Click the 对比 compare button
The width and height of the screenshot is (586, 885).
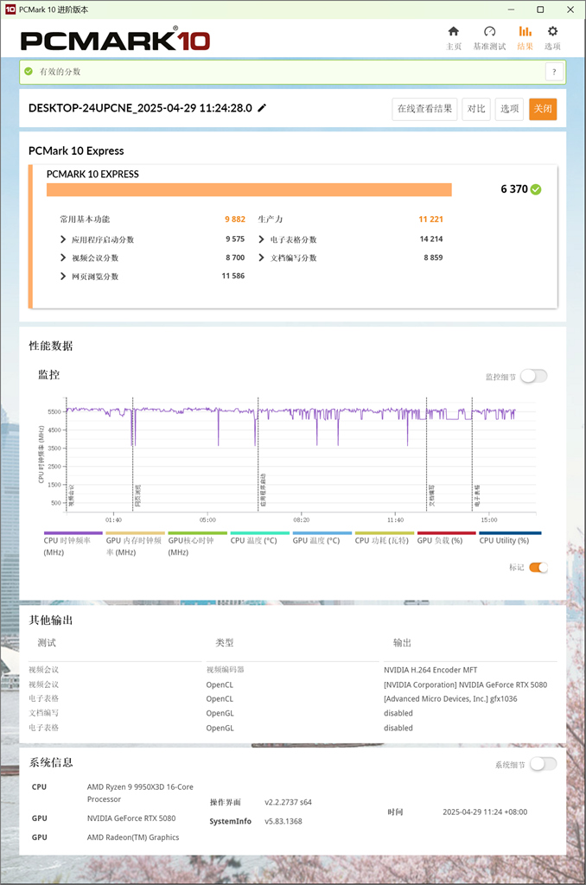[x=476, y=109]
